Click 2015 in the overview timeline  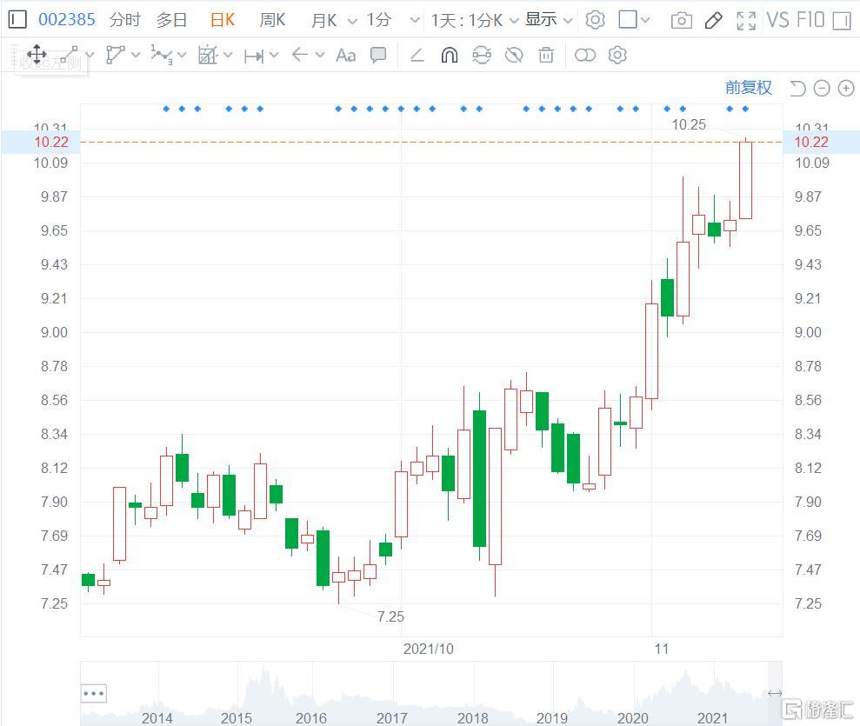[x=236, y=718]
